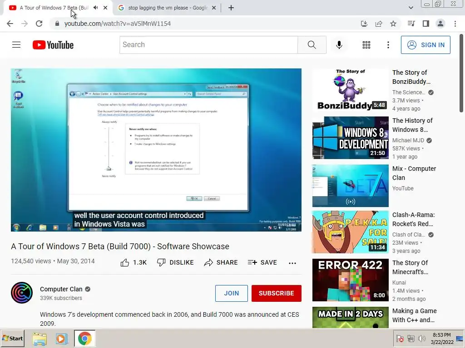Click the page vertical scrollbar
The image size is (465, 348).
(x=461, y=73)
